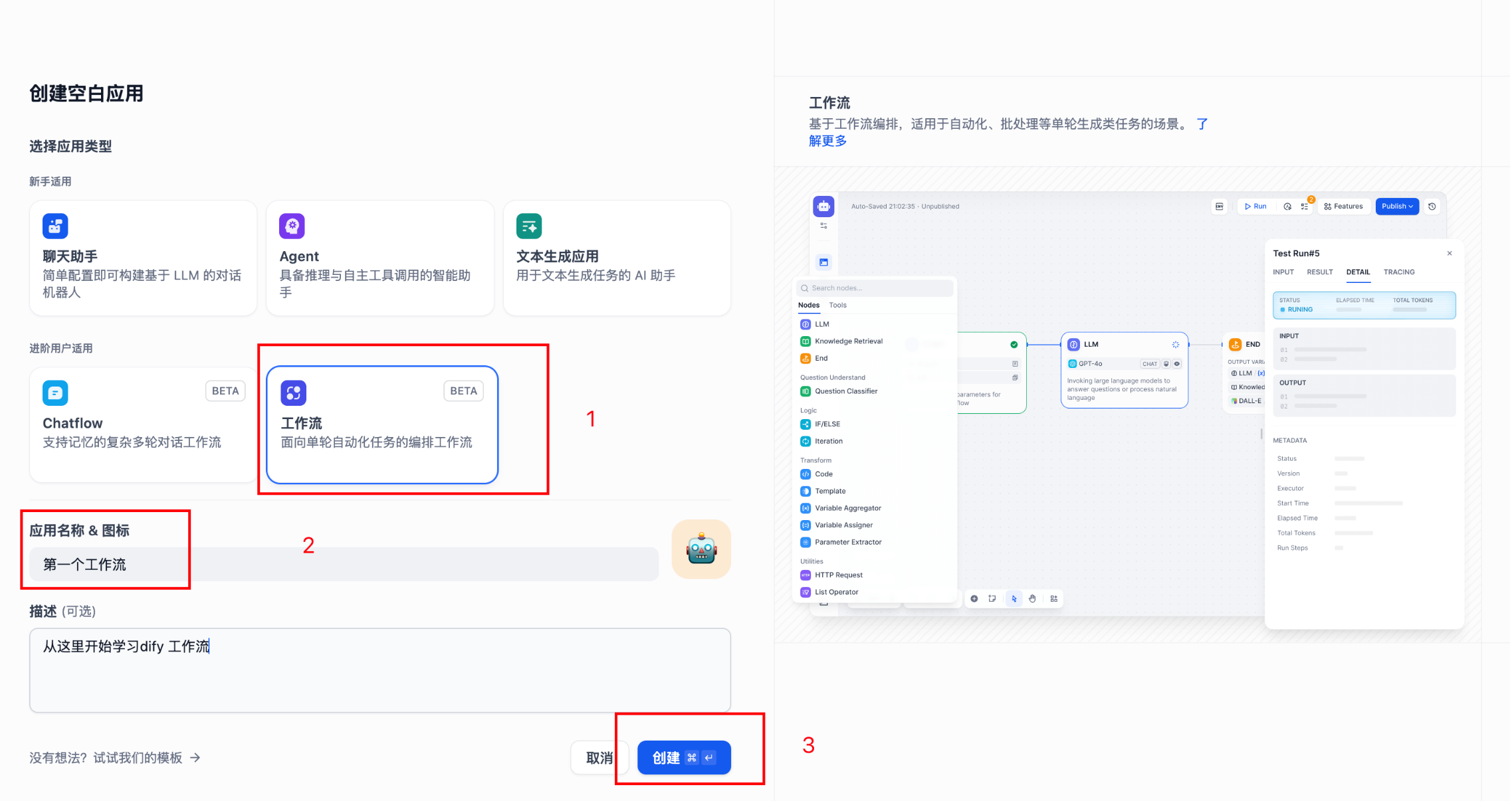The image size is (1510, 801).
Task: Click the HTTP Request node icon
Action: (806, 575)
